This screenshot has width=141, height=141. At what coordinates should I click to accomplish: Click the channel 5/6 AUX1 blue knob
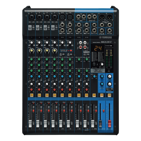[62, 76]
